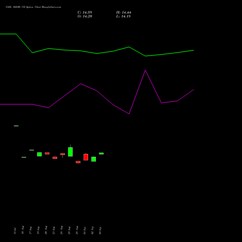Image resolution: width=242 pixels, height=242 pixels.
Task: Click the '10 Aug' date axis label
Action: pos(23,230)
